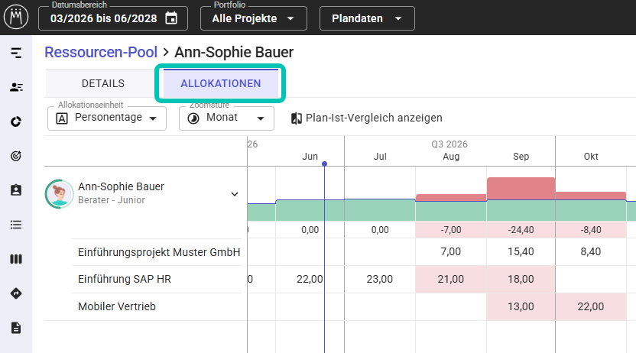Click the 8,40 allocation cell
This screenshot has height=353, width=636.
coord(591,251)
